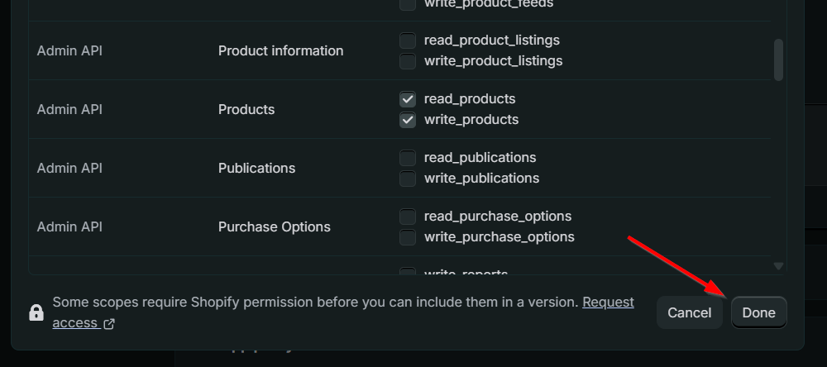Uncheck the read_products scope
Image resolution: width=827 pixels, height=367 pixels.
pos(408,99)
